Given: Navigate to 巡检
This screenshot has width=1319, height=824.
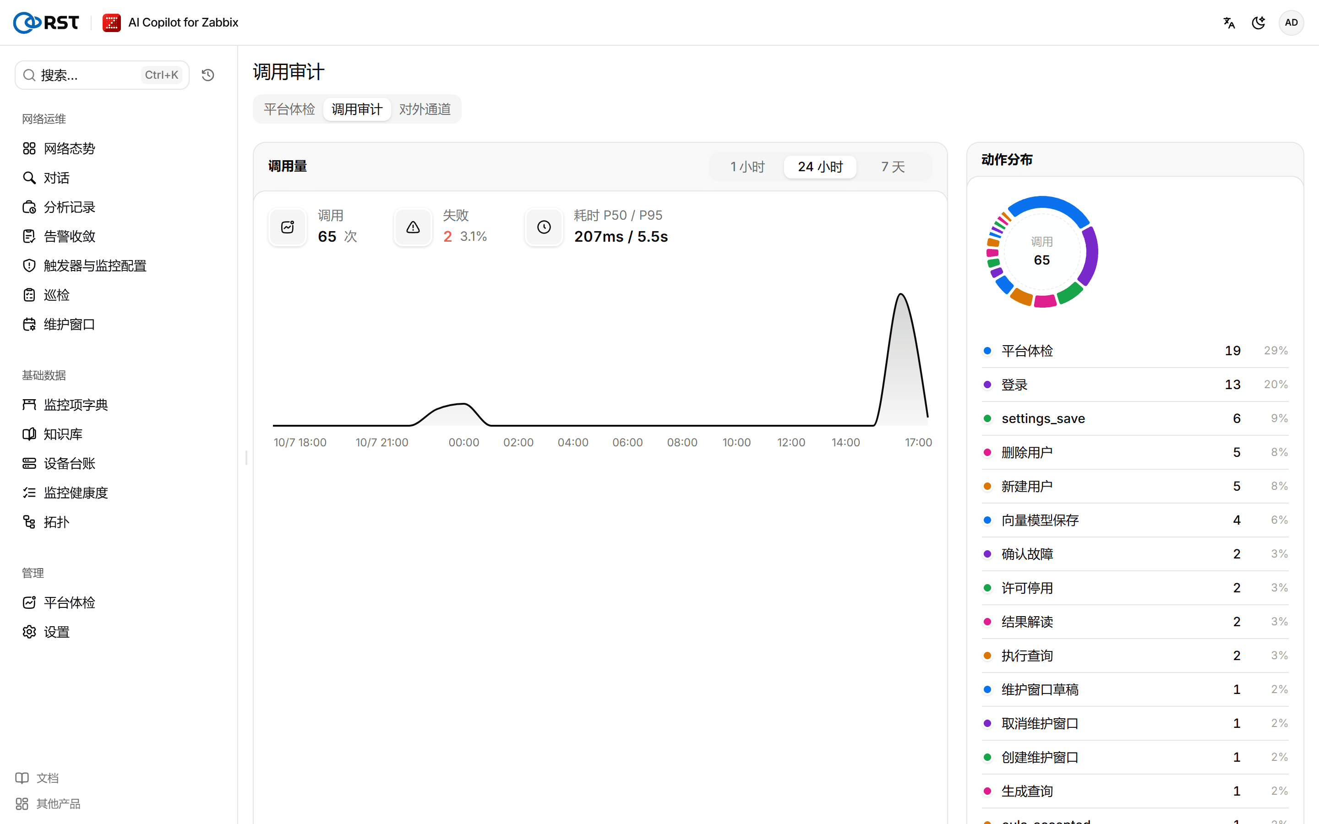Looking at the screenshot, I should [56, 295].
